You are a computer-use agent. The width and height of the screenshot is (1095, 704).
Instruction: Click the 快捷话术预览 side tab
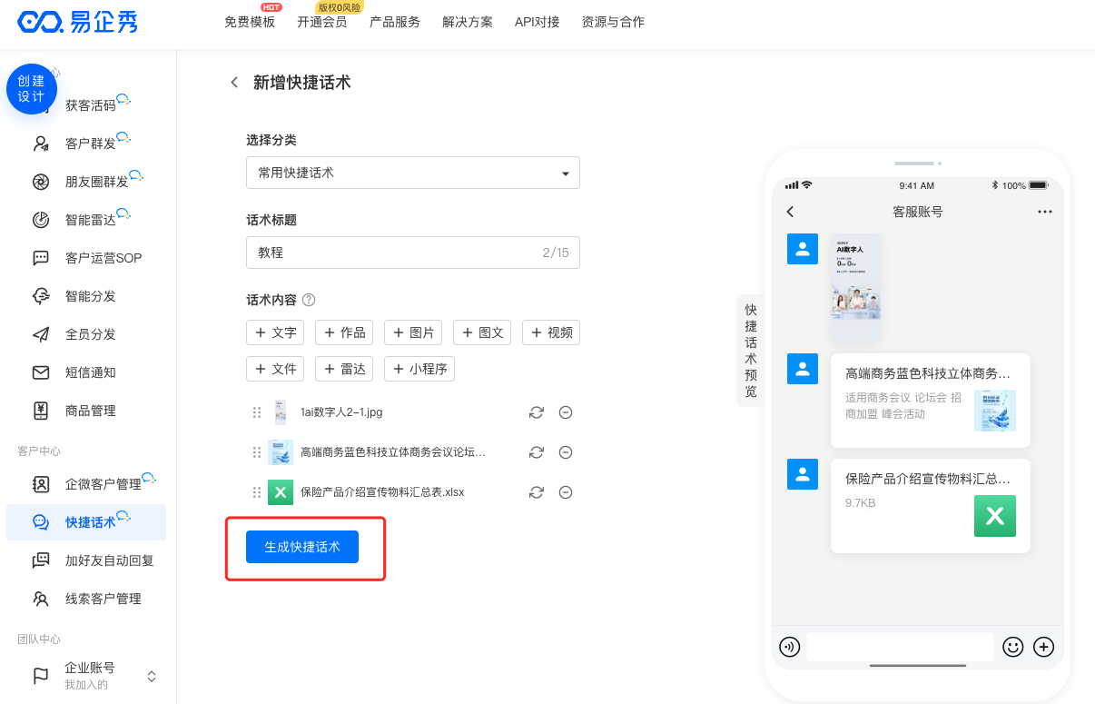[x=750, y=351]
